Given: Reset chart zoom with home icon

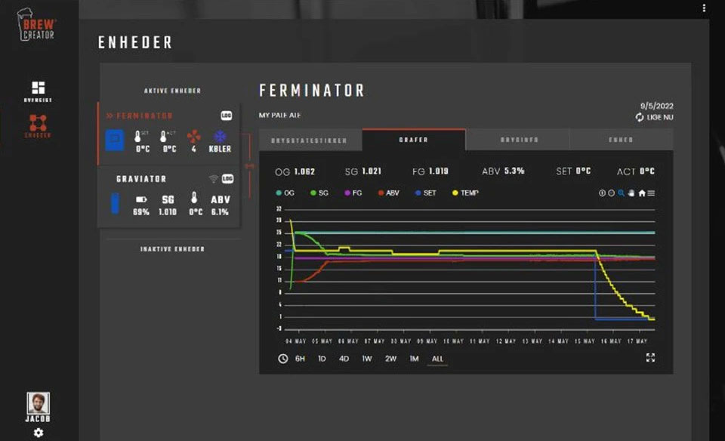Looking at the screenshot, I should coord(641,193).
